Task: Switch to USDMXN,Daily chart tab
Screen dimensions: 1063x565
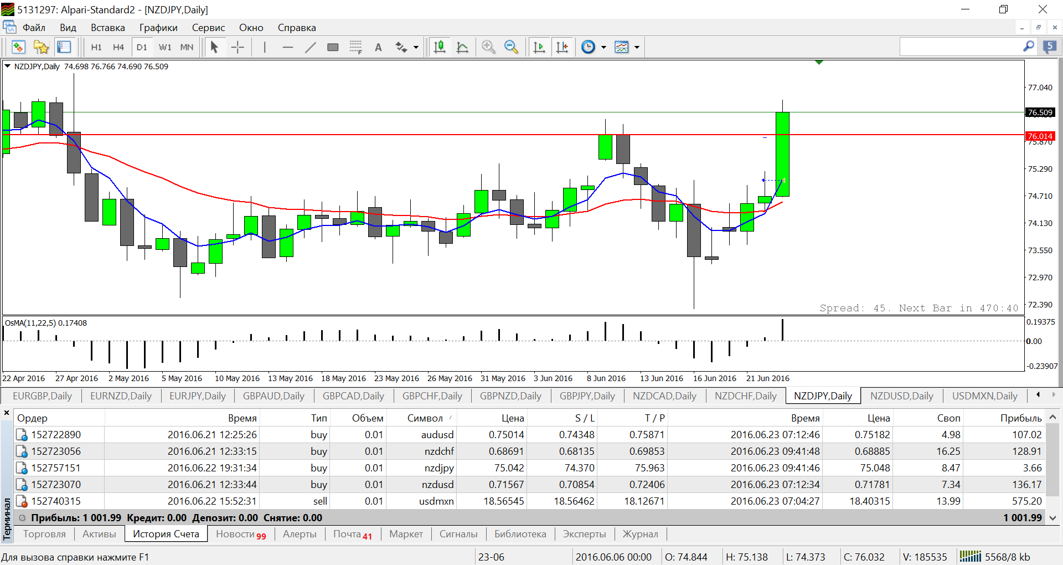Action: [x=985, y=396]
